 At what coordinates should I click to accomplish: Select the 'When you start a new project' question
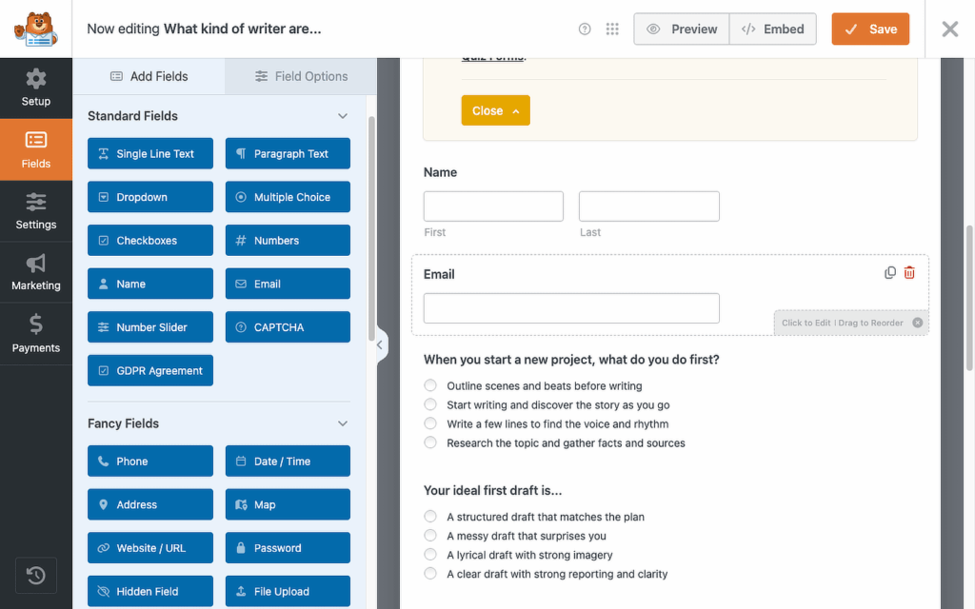pyautogui.click(x=571, y=360)
